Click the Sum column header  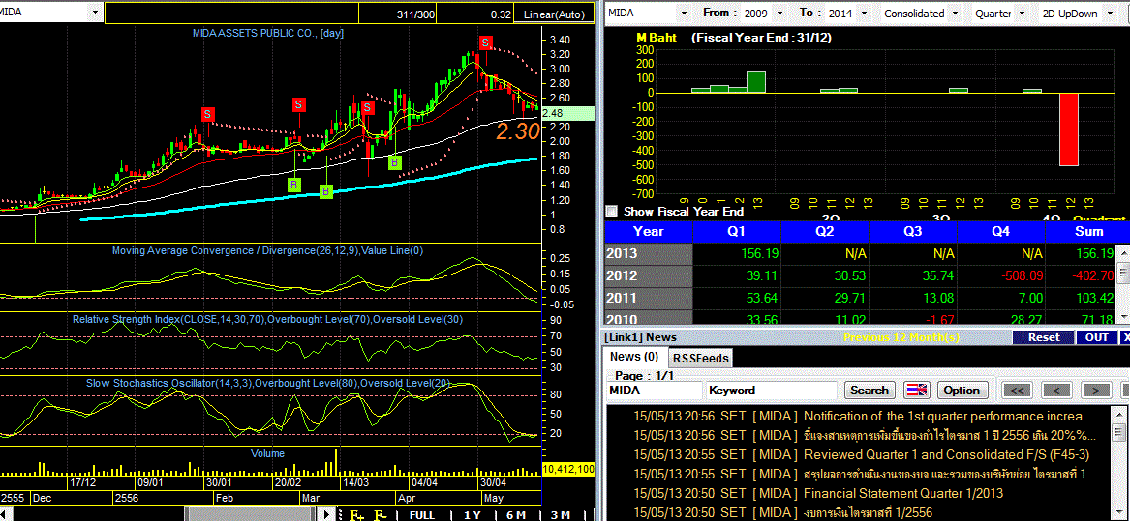coord(1089,232)
